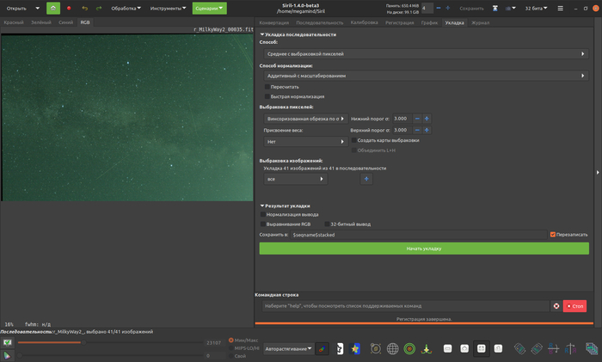This screenshot has width=602, height=362.
Task: Click the red clear command icon
Action: (x=556, y=305)
